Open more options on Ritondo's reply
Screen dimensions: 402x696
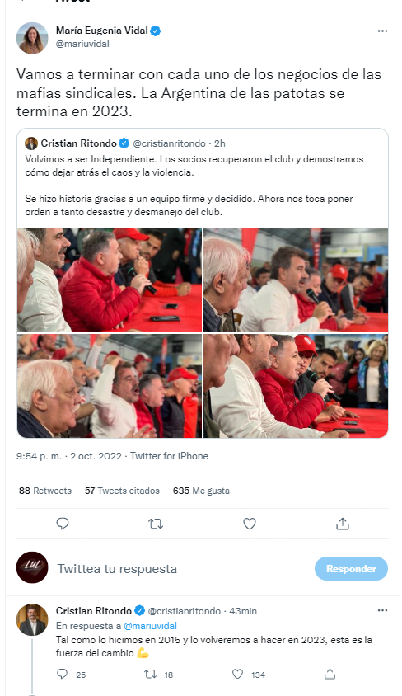coord(382,611)
